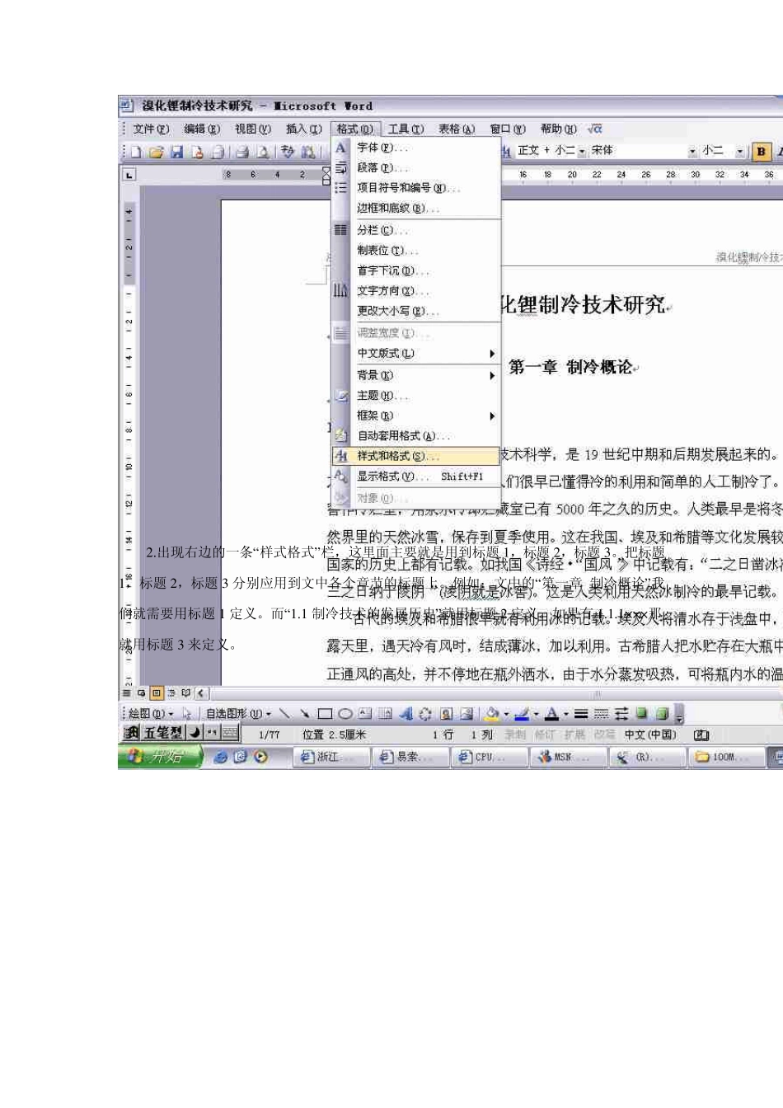Open the 视图 menu
Image resolution: width=783 pixels, height=1108 pixels.
pos(252,129)
